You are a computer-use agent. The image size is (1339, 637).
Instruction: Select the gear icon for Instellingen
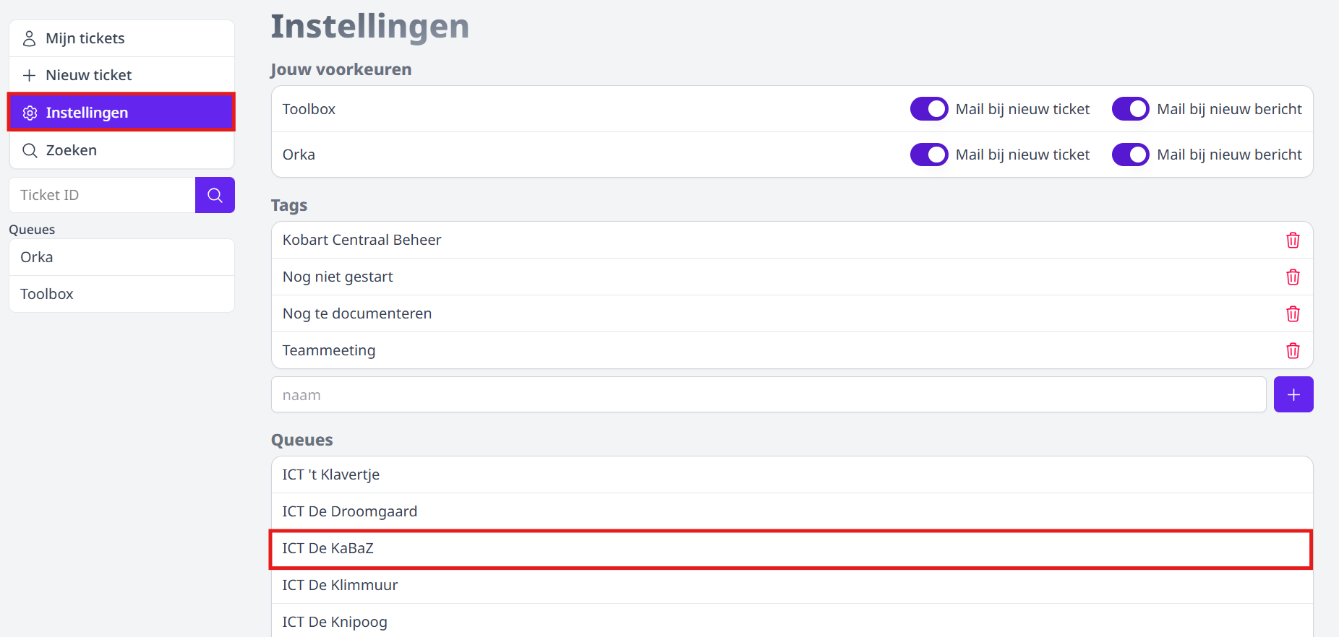[x=30, y=113]
